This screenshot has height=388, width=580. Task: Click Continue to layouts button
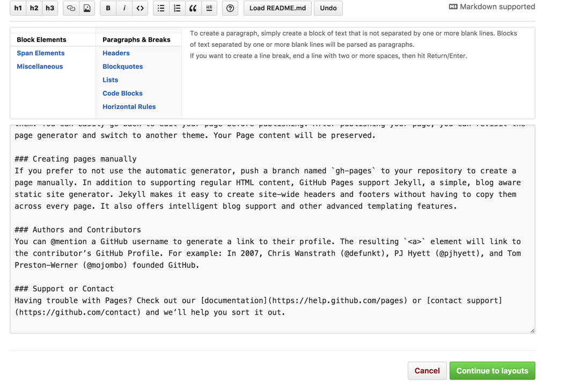click(x=492, y=371)
